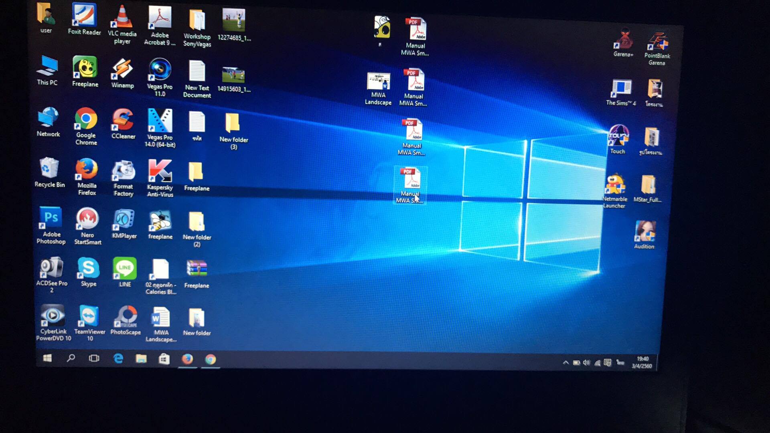Open the taskbar Search icon

pyautogui.click(x=71, y=358)
